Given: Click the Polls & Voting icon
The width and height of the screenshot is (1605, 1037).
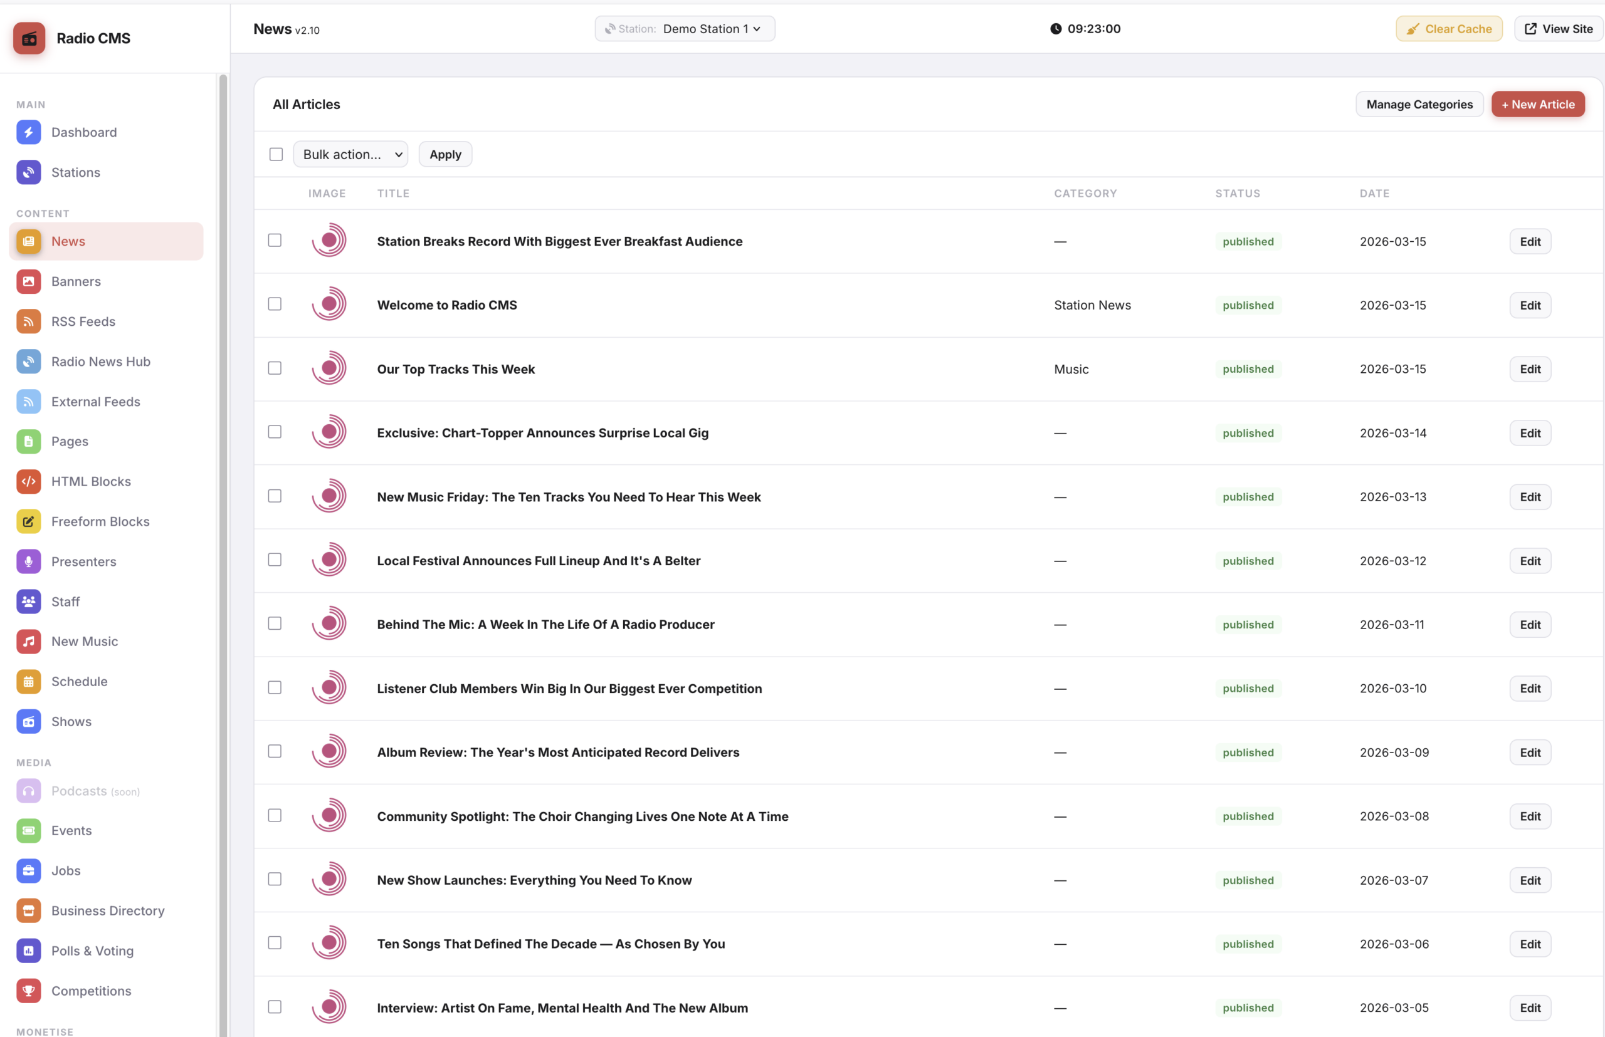Looking at the screenshot, I should point(28,950).
